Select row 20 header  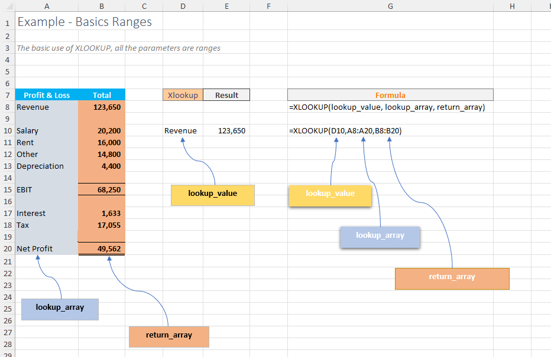tap(7, 248)
